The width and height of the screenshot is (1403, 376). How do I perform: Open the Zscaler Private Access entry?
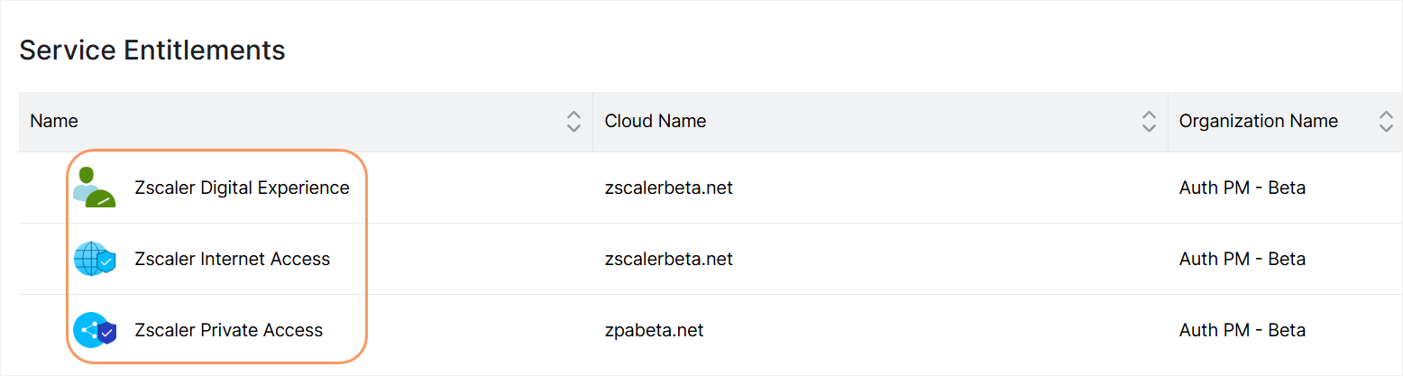tap(228, 330)
